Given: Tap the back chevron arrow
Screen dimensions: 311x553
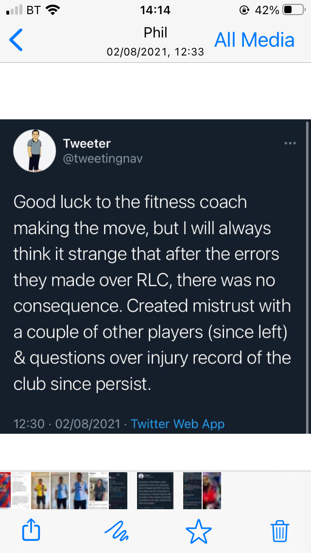Looking at the screenshot, I should coord(16,40).
